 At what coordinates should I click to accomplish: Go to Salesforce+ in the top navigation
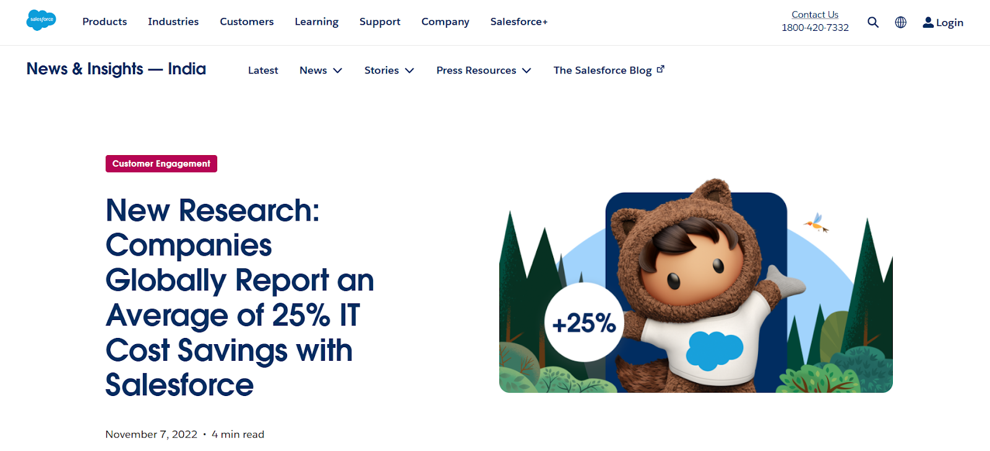[x=519, y=22]
